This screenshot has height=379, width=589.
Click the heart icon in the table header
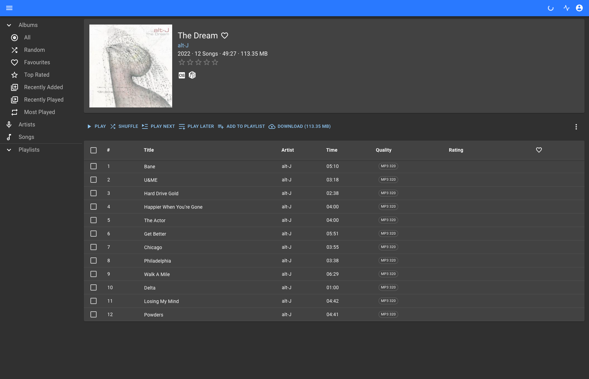click(x=539, y=150)
